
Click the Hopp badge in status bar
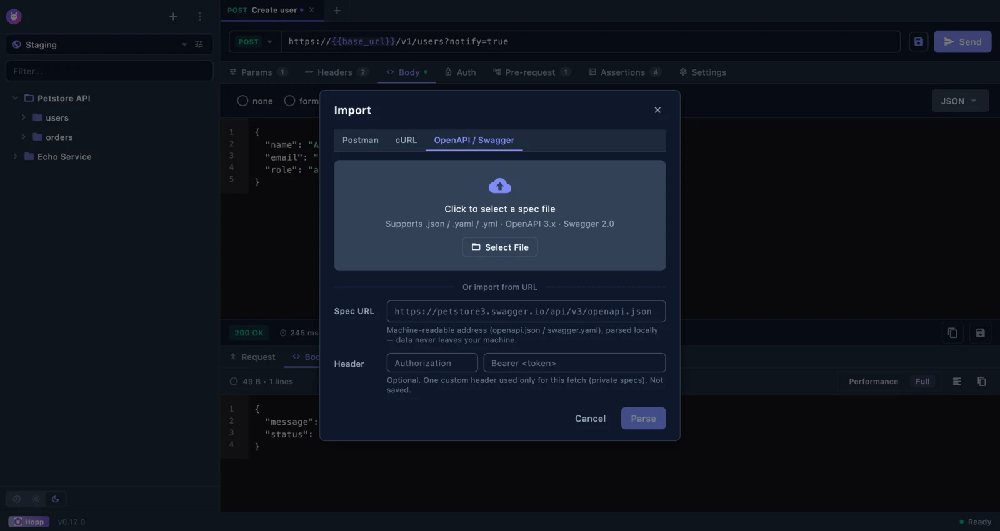click(29, 522)
